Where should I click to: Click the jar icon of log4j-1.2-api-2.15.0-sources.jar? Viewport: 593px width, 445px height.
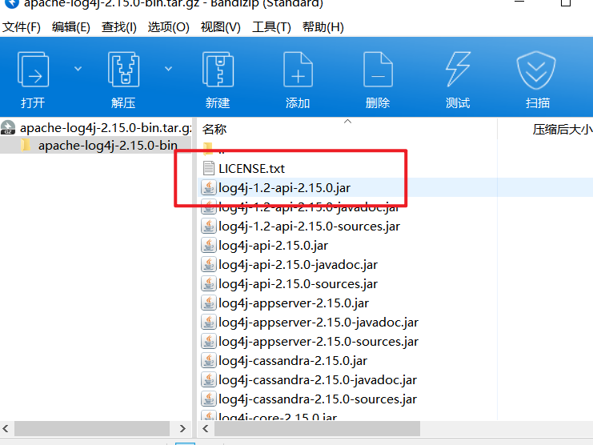click(x=208, y=226)
